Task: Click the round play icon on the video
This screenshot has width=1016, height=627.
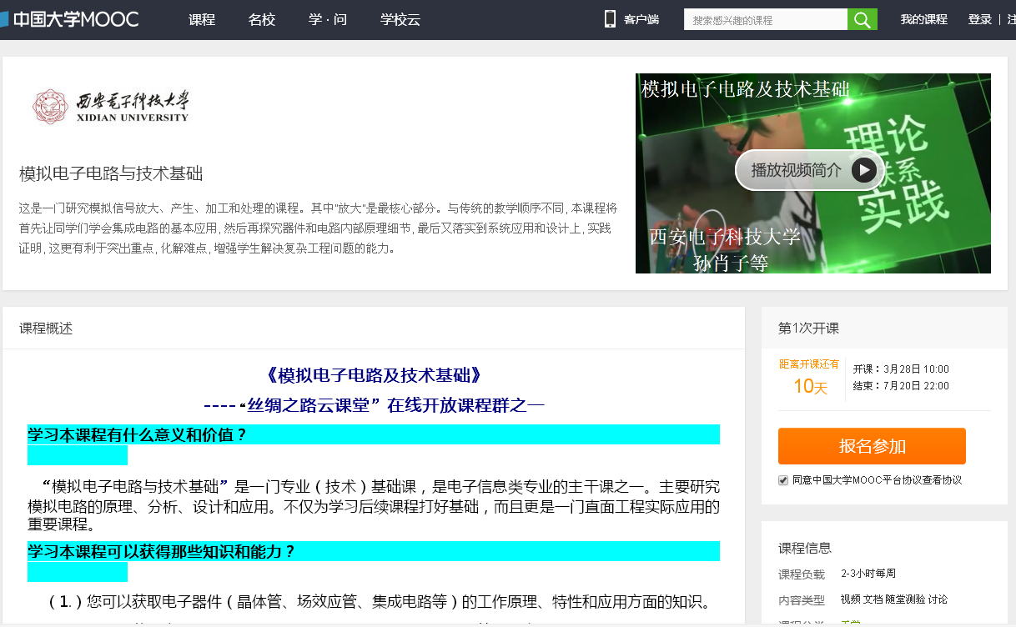Action: point(864,170)
